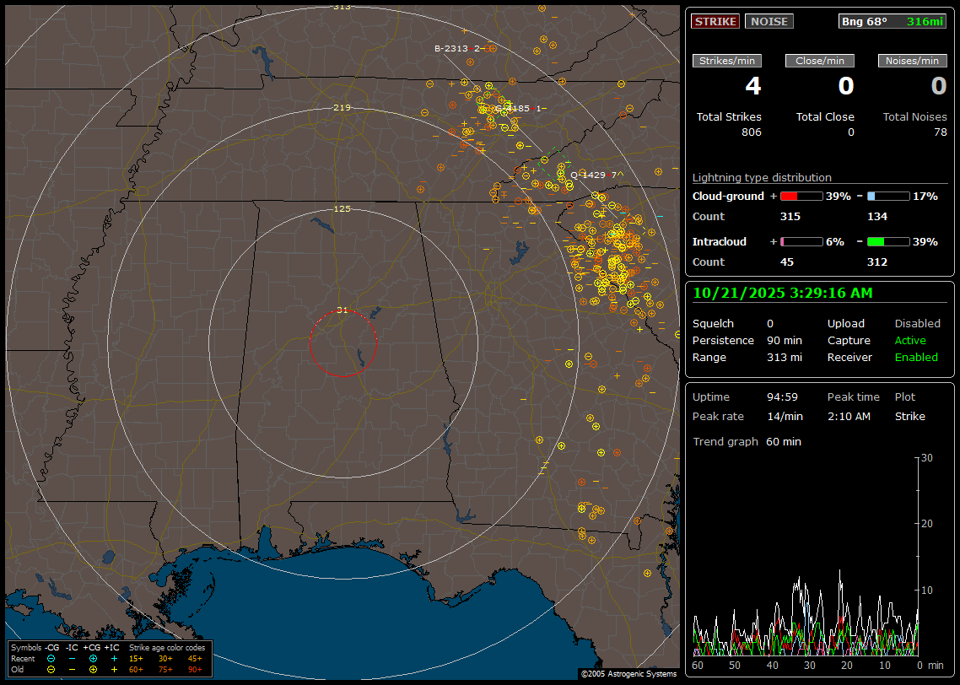Image resolution: width=960 pixels, height=685 pixels.
Task: Click the 90+ strike age color code
Action: [x=195, y=669]
